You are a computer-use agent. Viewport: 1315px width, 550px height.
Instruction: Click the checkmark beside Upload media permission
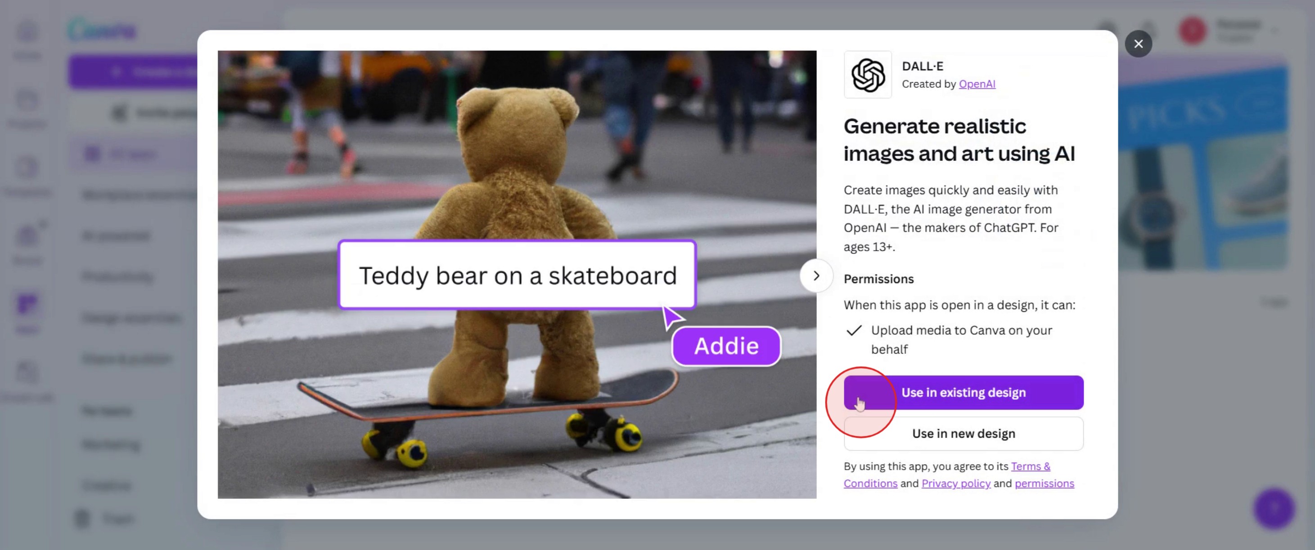click(854, 330)
